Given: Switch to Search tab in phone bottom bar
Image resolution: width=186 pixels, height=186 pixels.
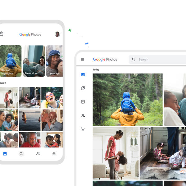Looking at the screenshot, I should pyautogui.click(x=21, y=153).
